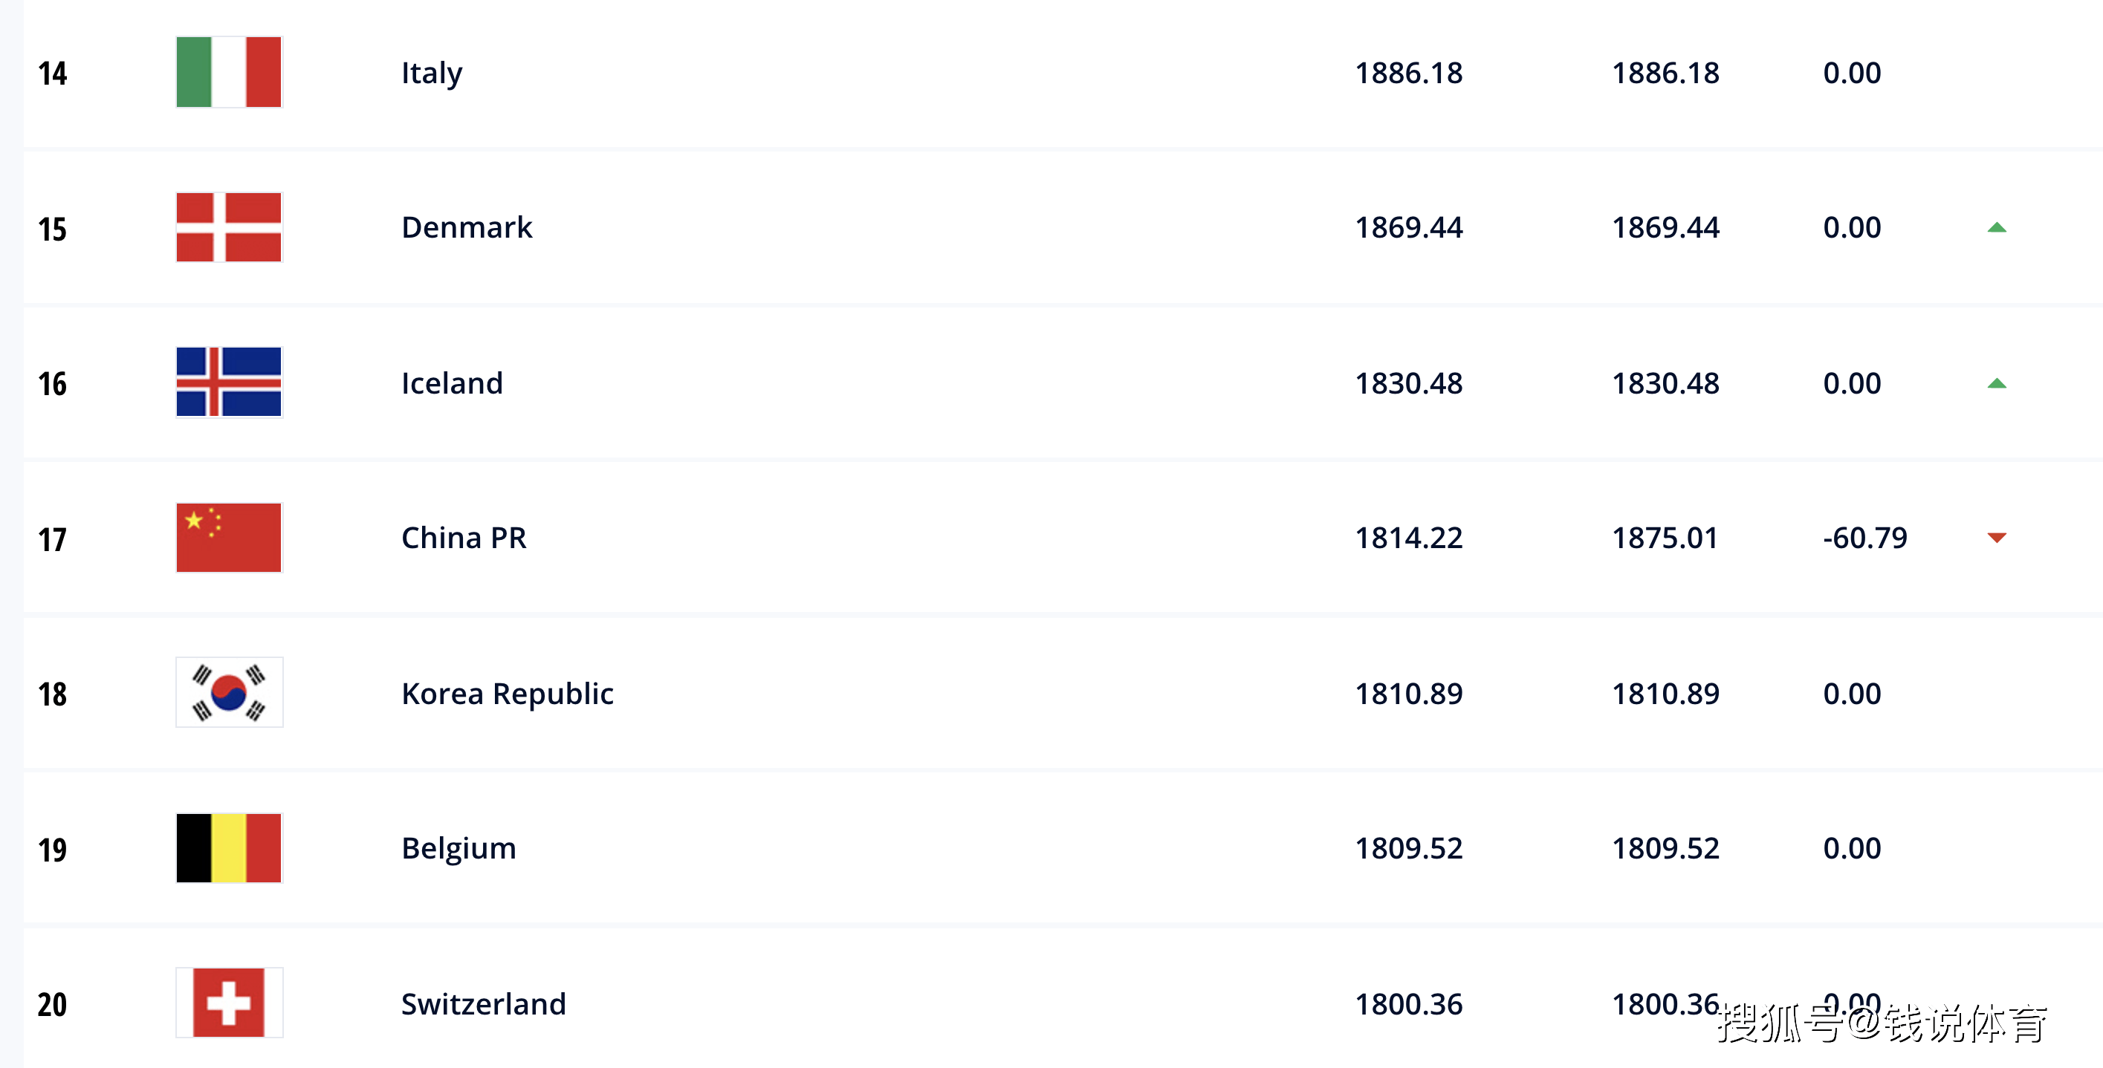Screen dimensions: 2103x1068
Task: Click the Italy flag icon
Action: pyautogui.click(x=229, y=72)
